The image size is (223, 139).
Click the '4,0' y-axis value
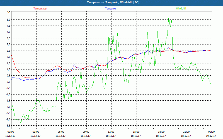coord(9,32)
